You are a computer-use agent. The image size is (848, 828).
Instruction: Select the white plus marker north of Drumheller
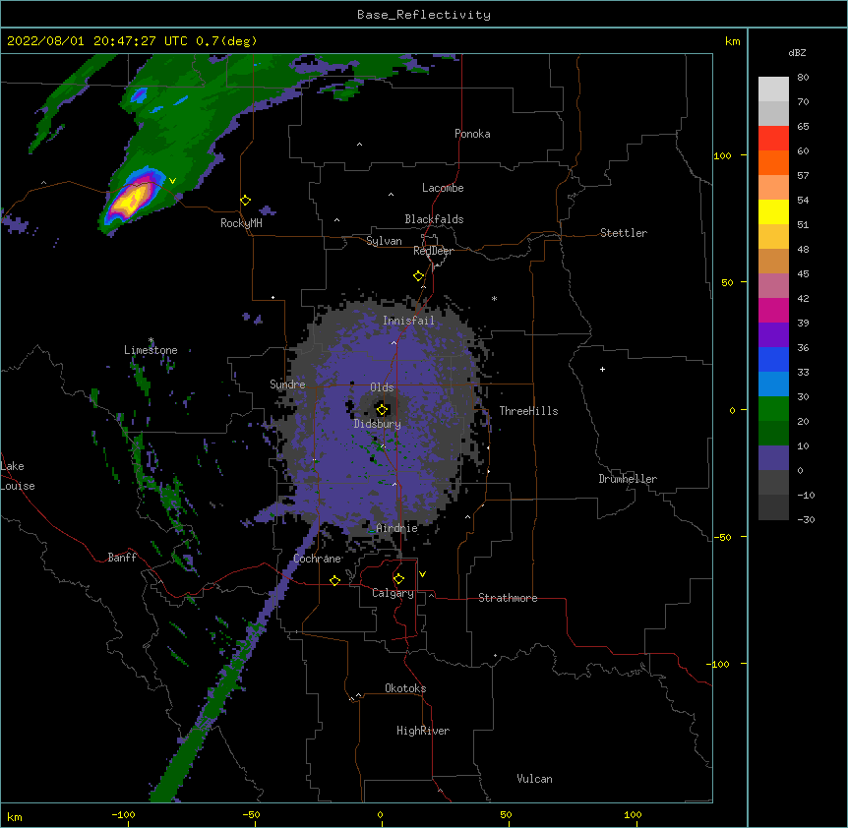pyautogui.click(x=602, y=369)
